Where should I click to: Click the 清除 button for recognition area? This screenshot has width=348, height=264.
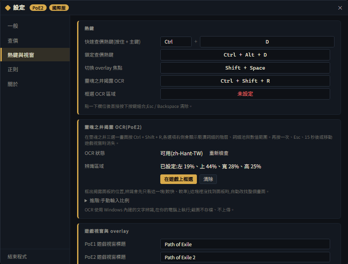coord(208,179)
